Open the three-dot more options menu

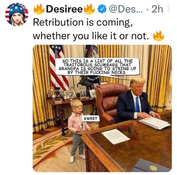168,9
